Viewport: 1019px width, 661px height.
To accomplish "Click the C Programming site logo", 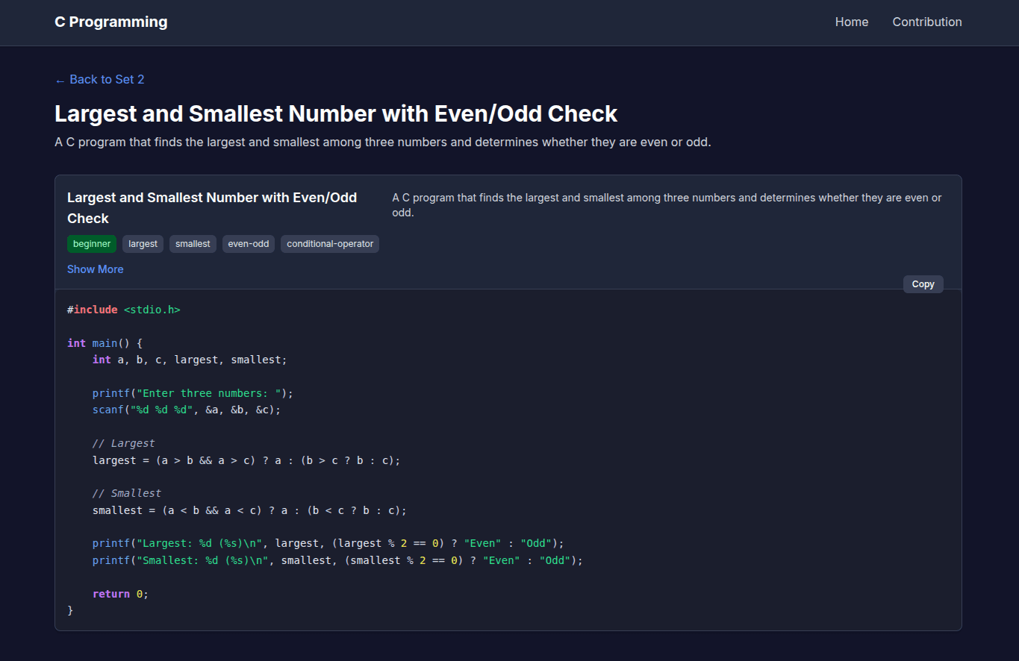I will pos(110,22).
